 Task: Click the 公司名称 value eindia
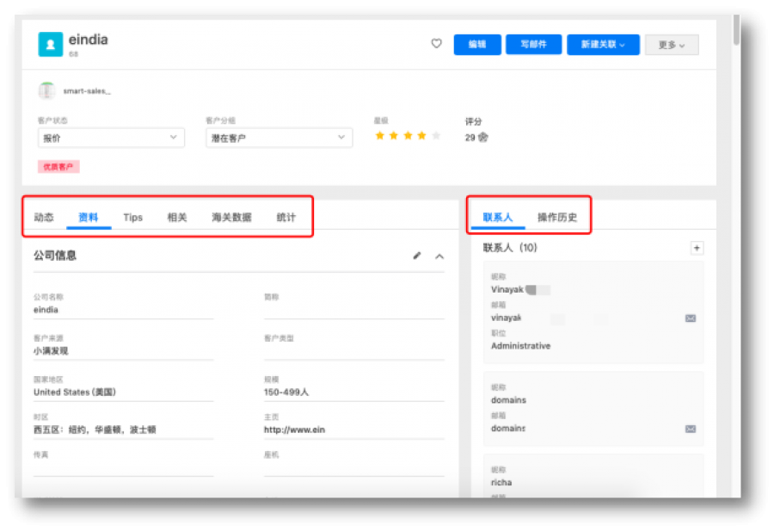(46, 310)
